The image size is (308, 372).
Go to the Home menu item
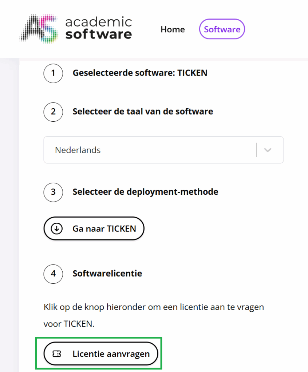tap(173, 29)
